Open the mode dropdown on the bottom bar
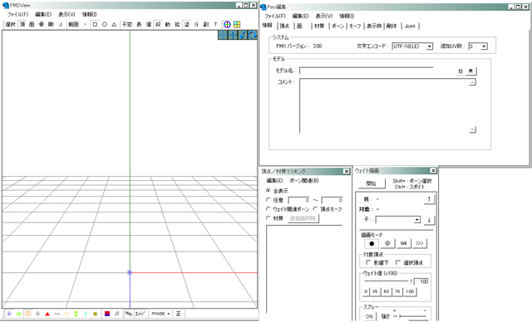This screenshot has width=532, height=322. pos(160,314)
